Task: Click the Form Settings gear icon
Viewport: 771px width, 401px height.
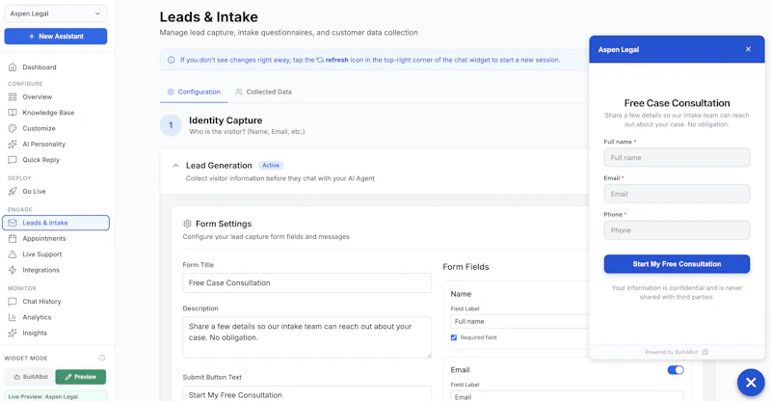Action: (187, 224)
